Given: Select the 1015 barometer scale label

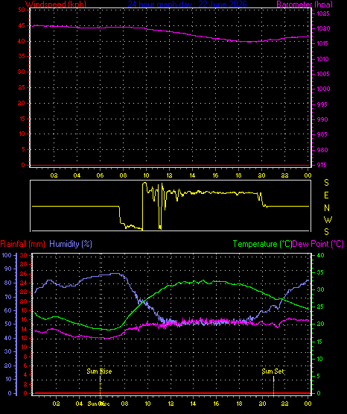Looking at the screenshot, I should pos(322,43).
